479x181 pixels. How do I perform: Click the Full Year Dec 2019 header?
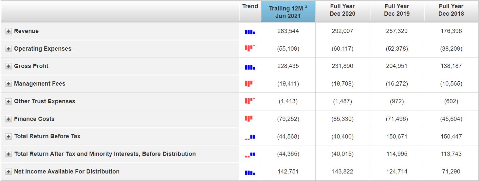click(397, 10)
